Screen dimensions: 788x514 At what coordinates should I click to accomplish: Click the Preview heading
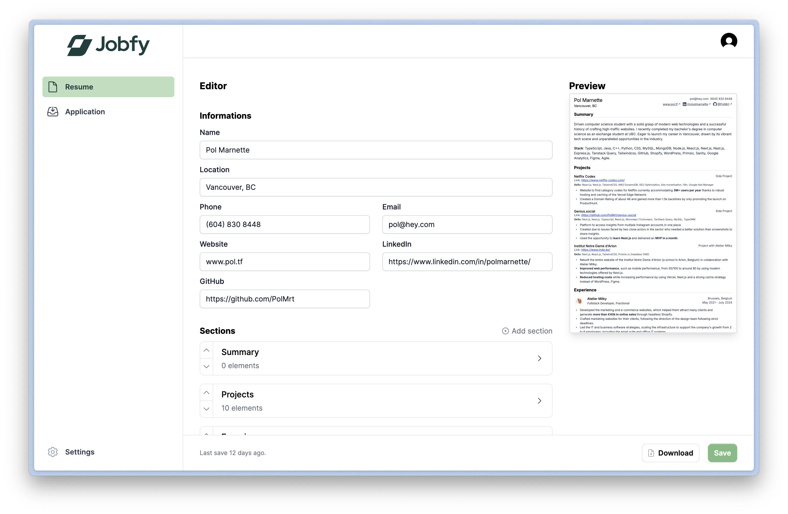click(x=587, y=86)
